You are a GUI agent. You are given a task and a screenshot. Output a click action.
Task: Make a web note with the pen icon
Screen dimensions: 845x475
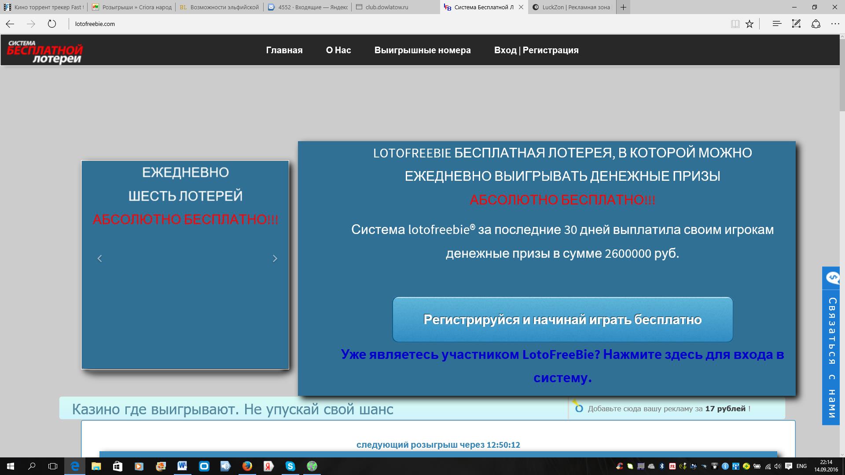(x=796, y=24)
